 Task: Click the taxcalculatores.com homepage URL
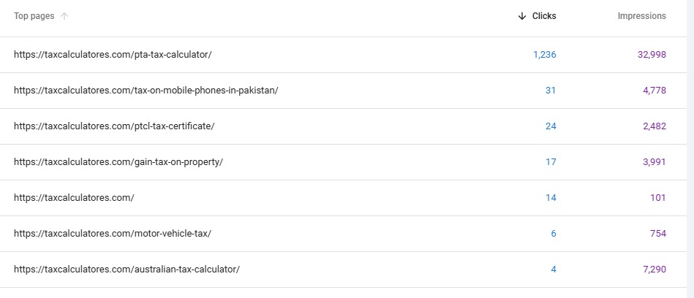[x=74, y=198]
